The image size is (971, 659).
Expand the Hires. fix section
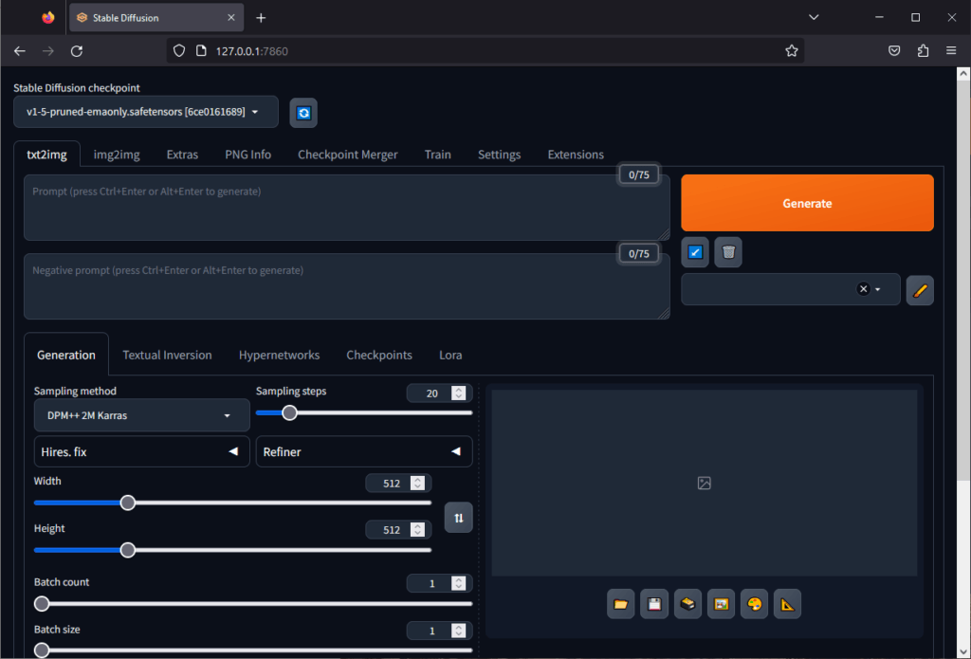139,452
